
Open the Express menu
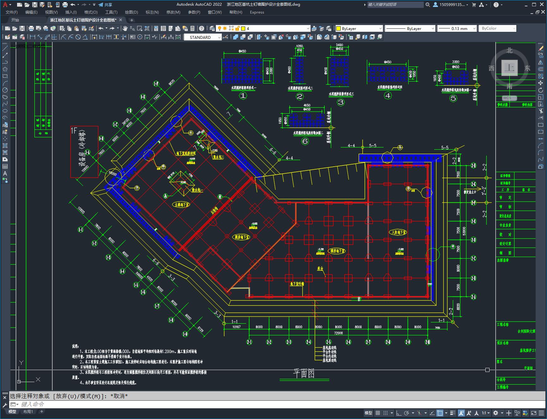(x=257, y=12)
